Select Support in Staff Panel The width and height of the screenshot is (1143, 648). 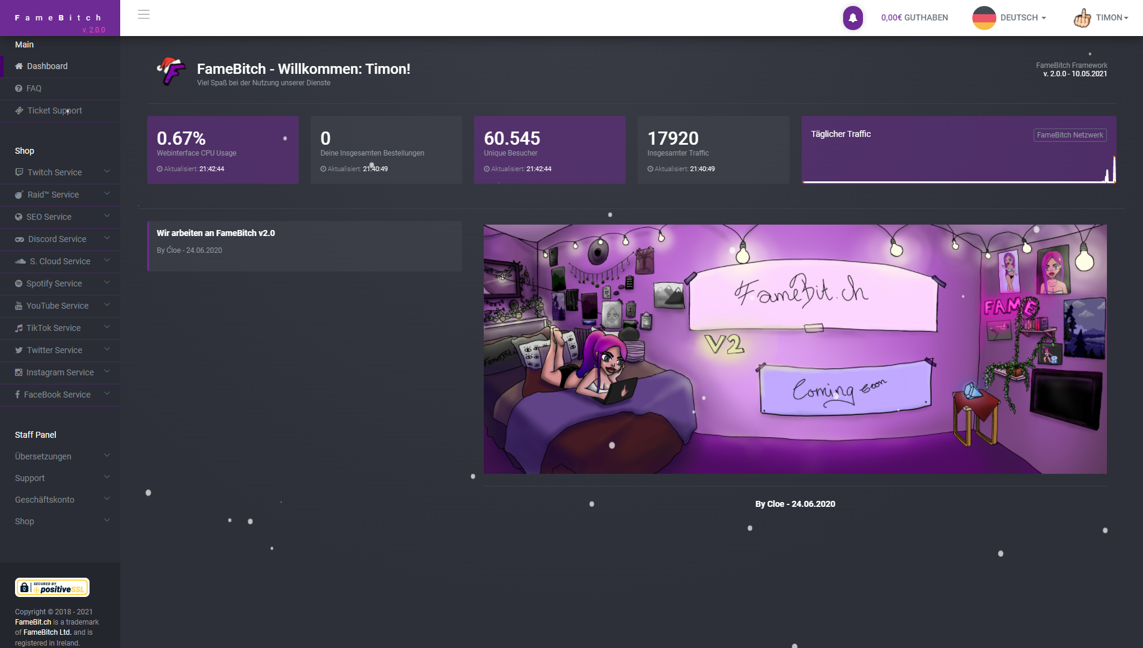[x=30, y=478]
